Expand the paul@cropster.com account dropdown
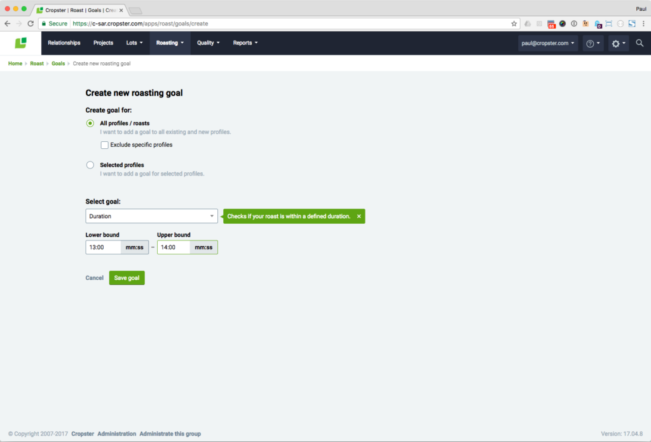The image size is (651, 442). click(547, 43)
